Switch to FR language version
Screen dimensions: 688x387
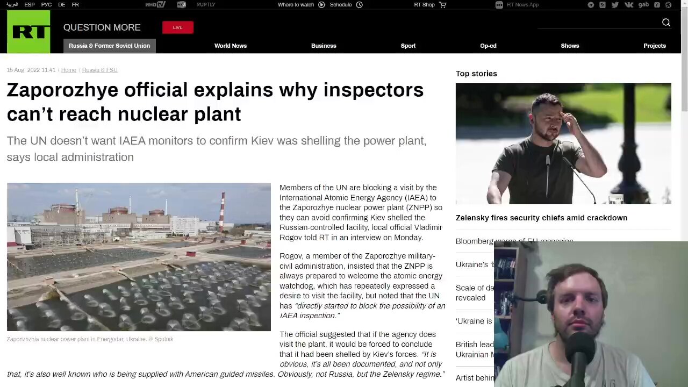click(75, 5)
